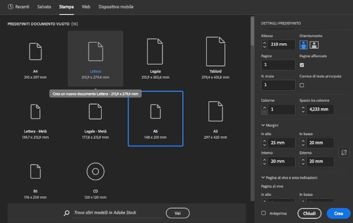Select the CD disc preset icon
Image resolution: width=353 pixels, height=223 pixels.
(95, 172)
